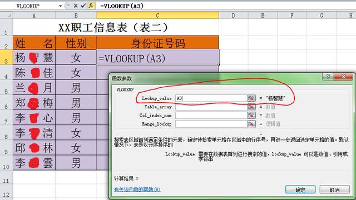Select column D header
Viewport: 356px width, 200px height.
point(234,16)
